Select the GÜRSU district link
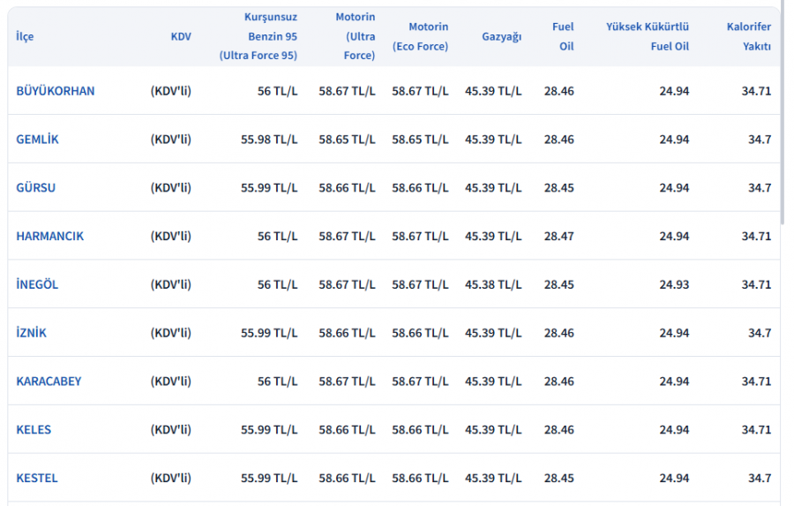This screenshot has width=794, height=506. tap(36, 188)
